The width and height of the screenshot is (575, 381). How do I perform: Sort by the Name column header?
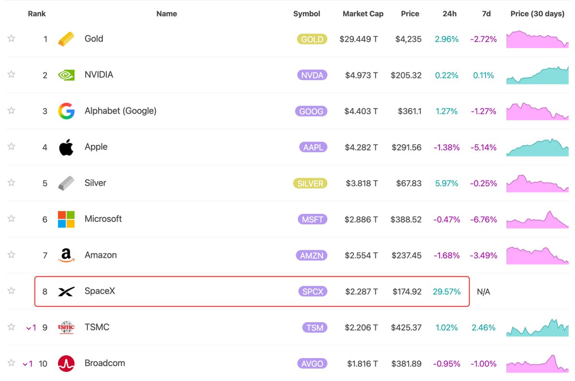167,14
